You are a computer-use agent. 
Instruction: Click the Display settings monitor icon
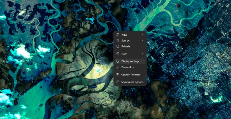[x=118, y=61]
